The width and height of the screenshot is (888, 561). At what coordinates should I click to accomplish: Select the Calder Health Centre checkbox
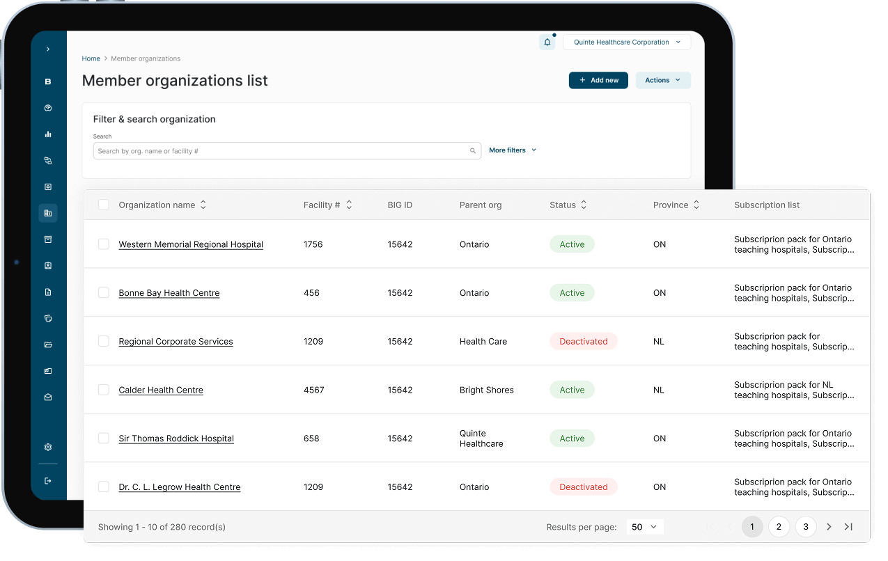(104, 390)
